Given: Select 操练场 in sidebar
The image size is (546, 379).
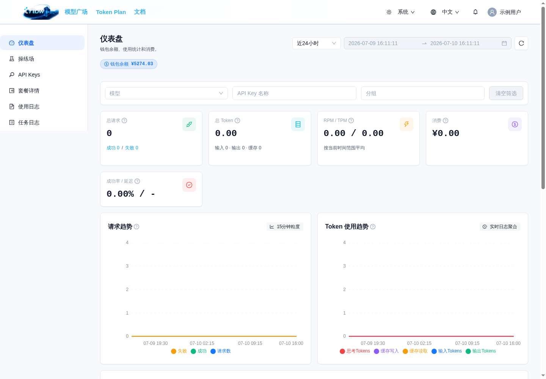Looking at the screenshot, I should (x=42, y=59).
